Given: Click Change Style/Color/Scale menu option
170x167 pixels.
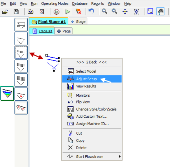Looking at the screenshot, I should [x=96, y=109].
